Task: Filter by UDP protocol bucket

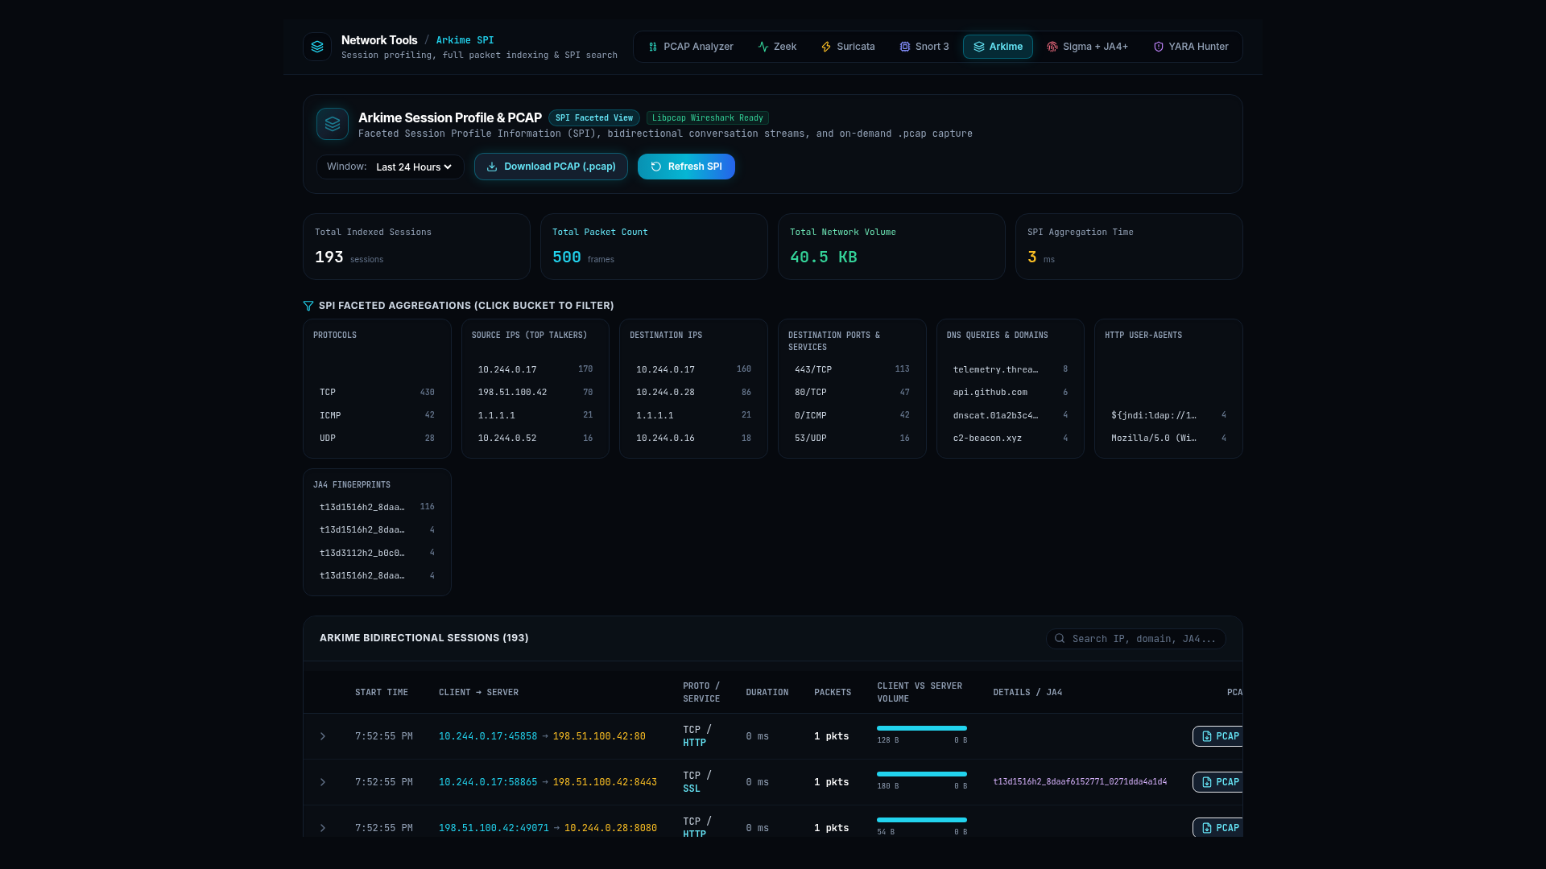Action: [x=377, y=439]
